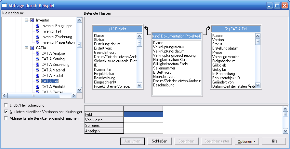This screenshot has height=149, width=290.
Task: Click the CATIA Modell class icon
Action: pos(37,76)
